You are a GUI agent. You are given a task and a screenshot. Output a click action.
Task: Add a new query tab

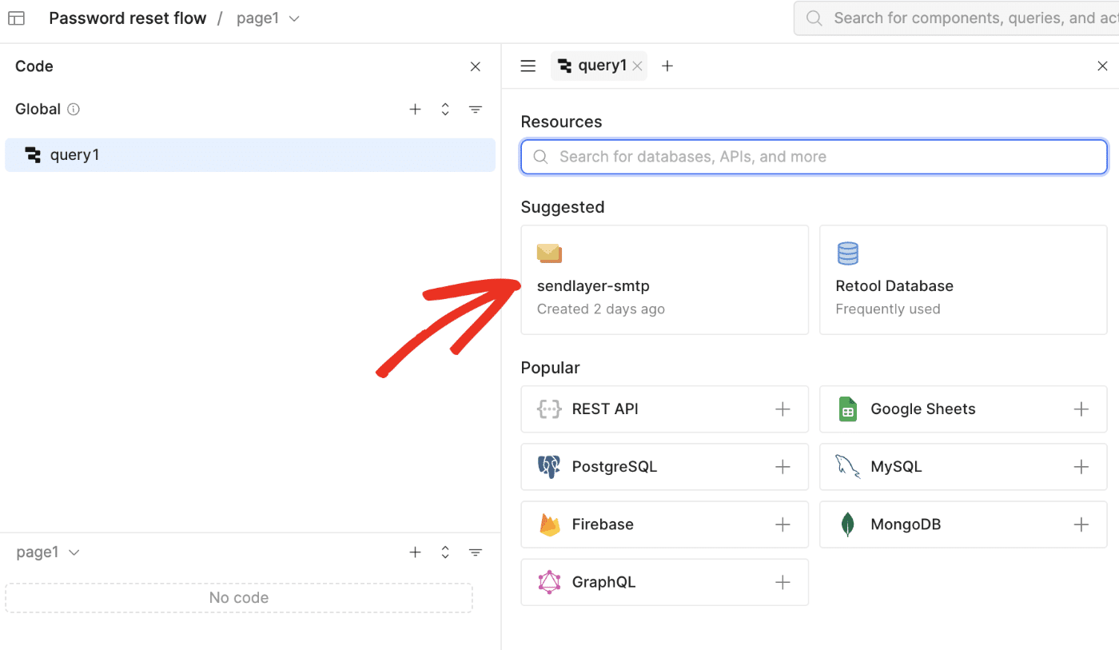pyautogui.click(x=667, y=66)
